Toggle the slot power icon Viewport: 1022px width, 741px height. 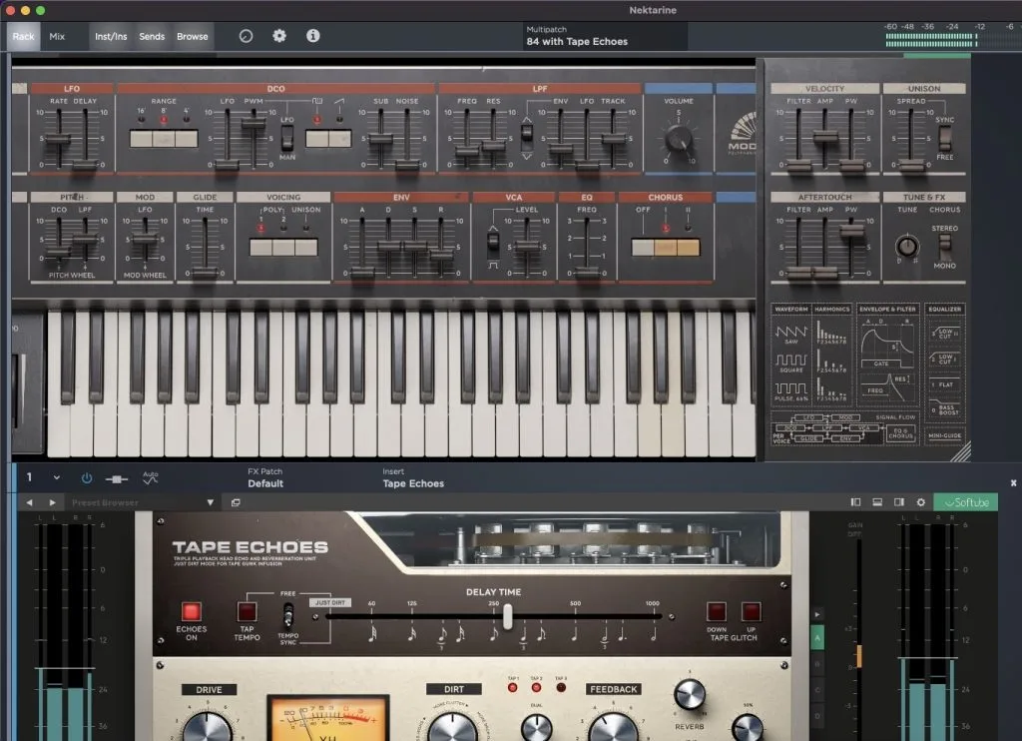(86, 478)
